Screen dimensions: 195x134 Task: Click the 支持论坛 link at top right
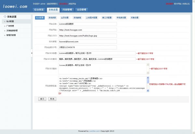(186, 4)
